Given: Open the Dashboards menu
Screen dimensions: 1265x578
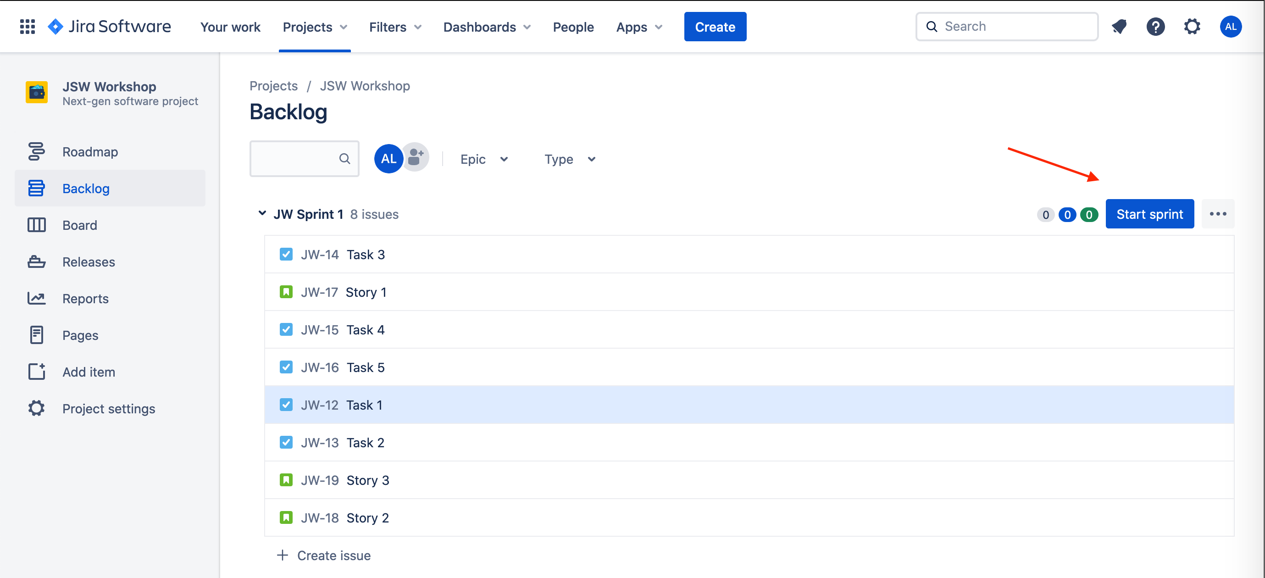Looking at the screenshot, I should click(487, 27).
